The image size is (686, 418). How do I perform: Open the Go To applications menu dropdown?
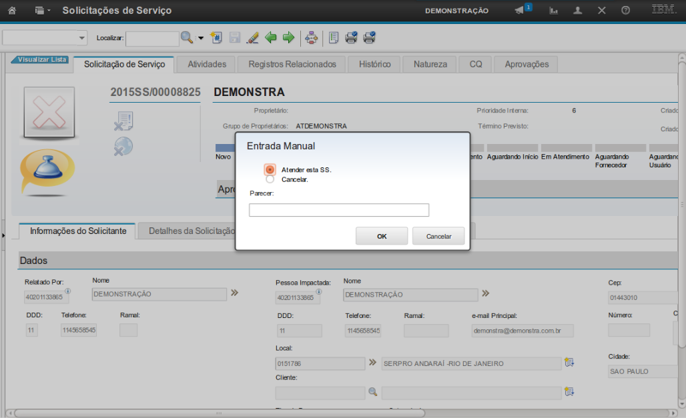[x=43, y=11]
